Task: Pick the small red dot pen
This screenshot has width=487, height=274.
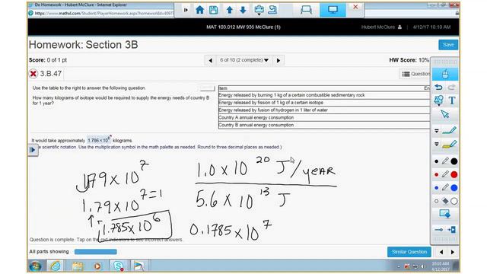Action: (x=436, y=174)
